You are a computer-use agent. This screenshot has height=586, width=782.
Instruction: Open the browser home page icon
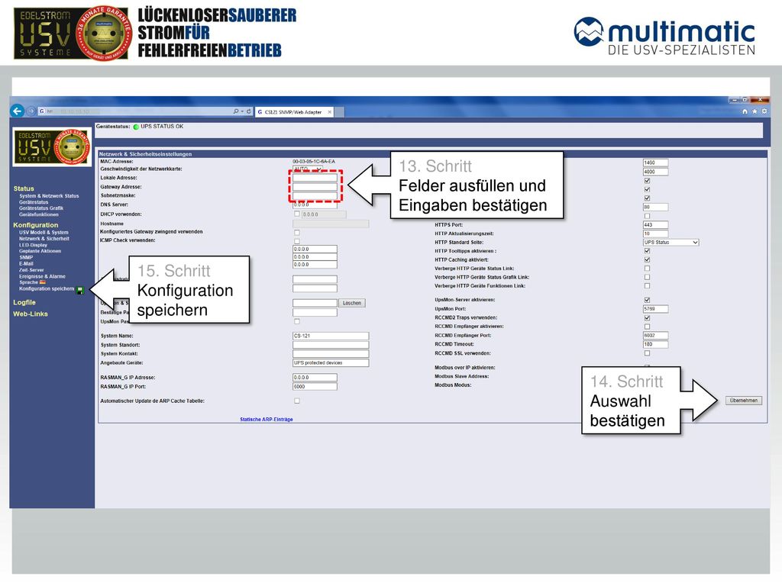coord(745,111)
